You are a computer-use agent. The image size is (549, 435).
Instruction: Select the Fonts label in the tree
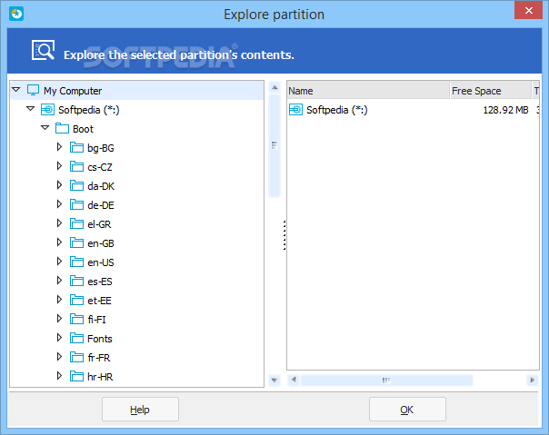pos(100,339)
